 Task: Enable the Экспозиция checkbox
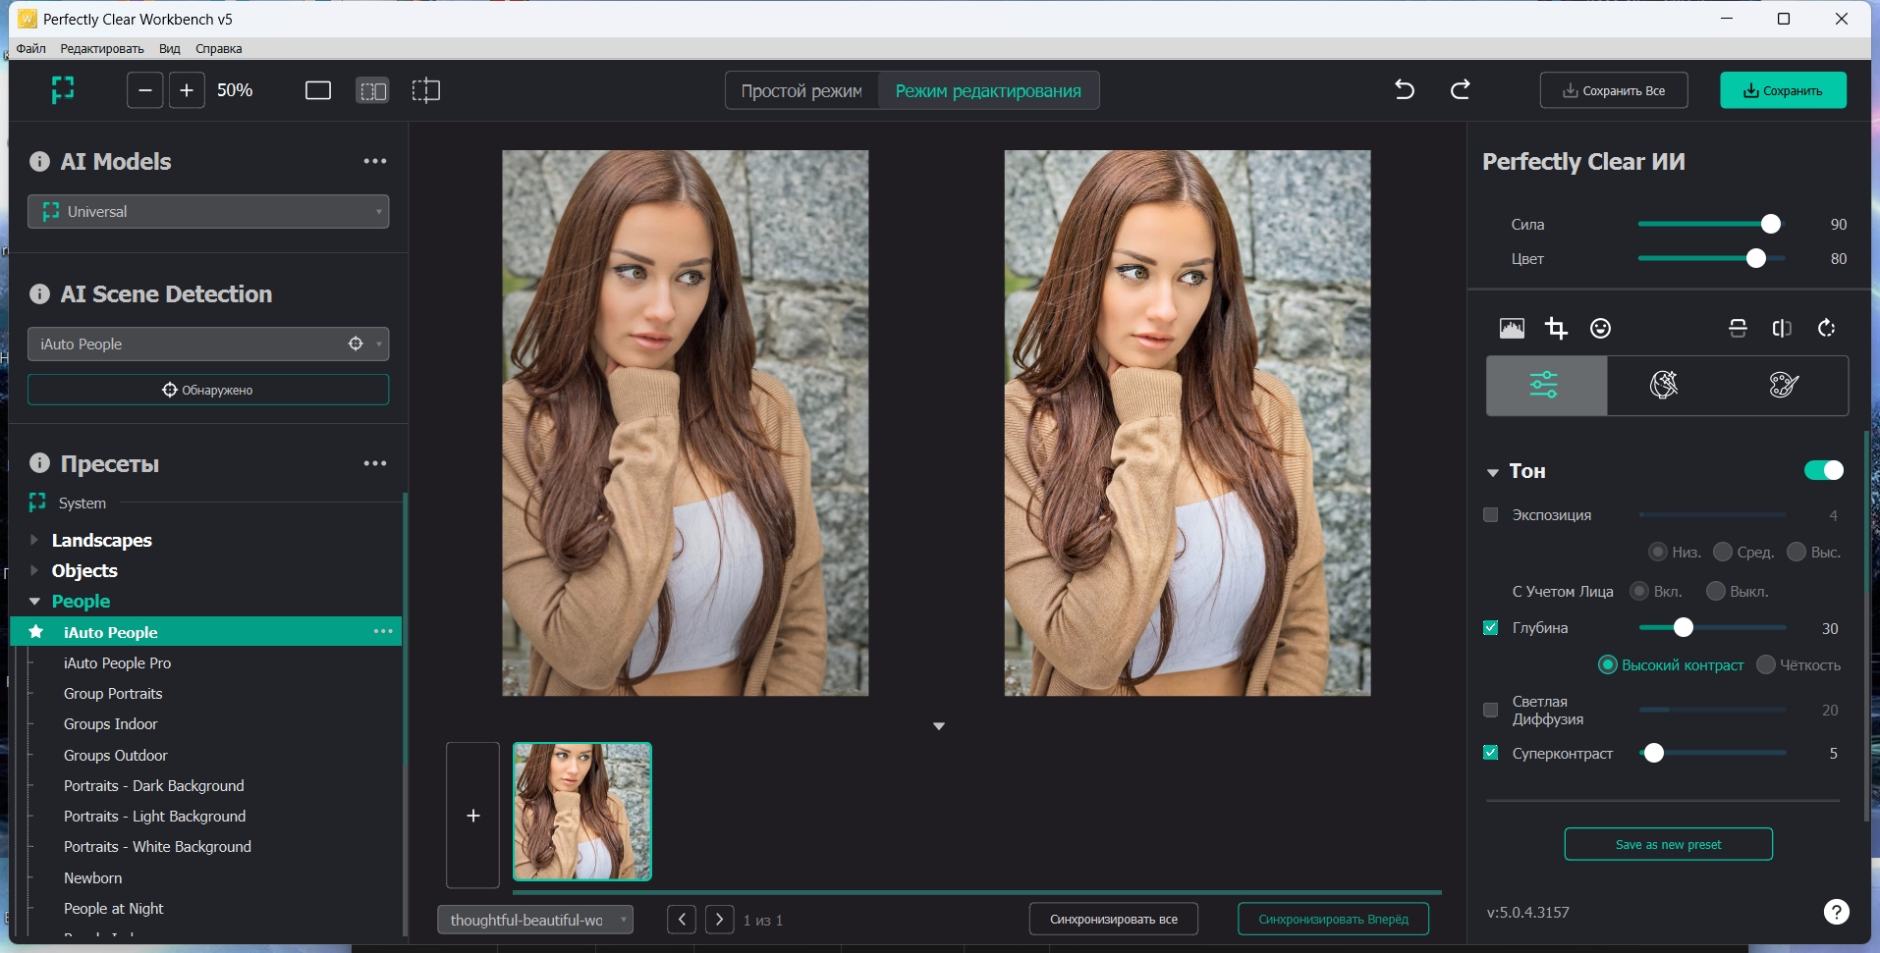pos(1491,515)
